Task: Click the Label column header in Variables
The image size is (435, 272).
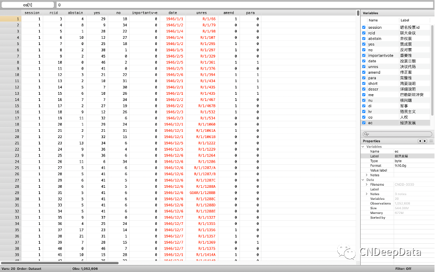Action: [405, 20]
